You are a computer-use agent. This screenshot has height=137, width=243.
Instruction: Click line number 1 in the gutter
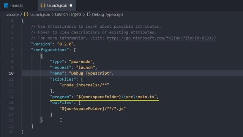12,21
